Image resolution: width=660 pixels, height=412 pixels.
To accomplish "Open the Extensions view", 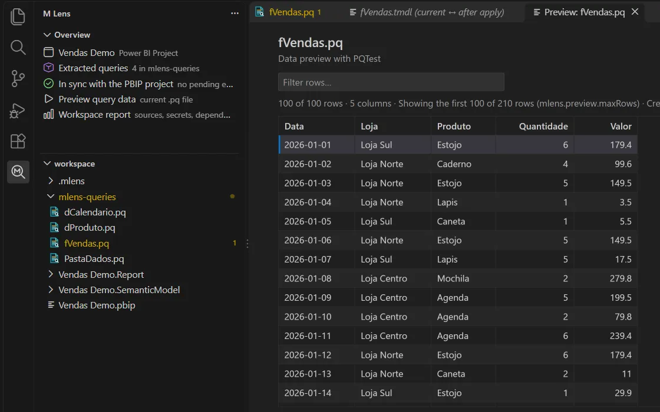I will pos(18,141).
